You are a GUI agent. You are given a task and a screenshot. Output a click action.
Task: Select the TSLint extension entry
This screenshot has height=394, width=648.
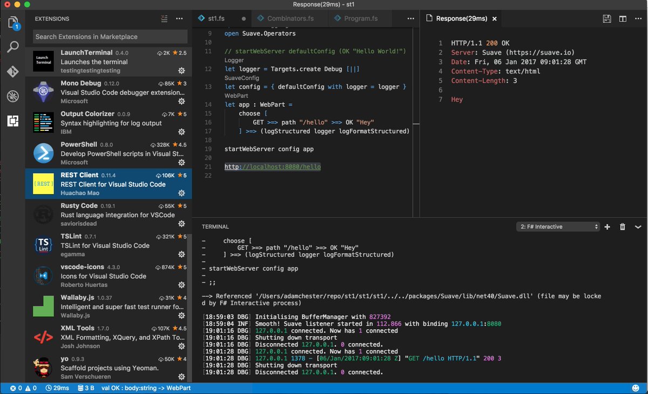point(108,245)
